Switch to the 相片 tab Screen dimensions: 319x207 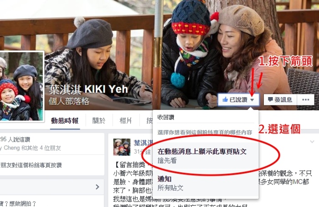tap(125, 121)
